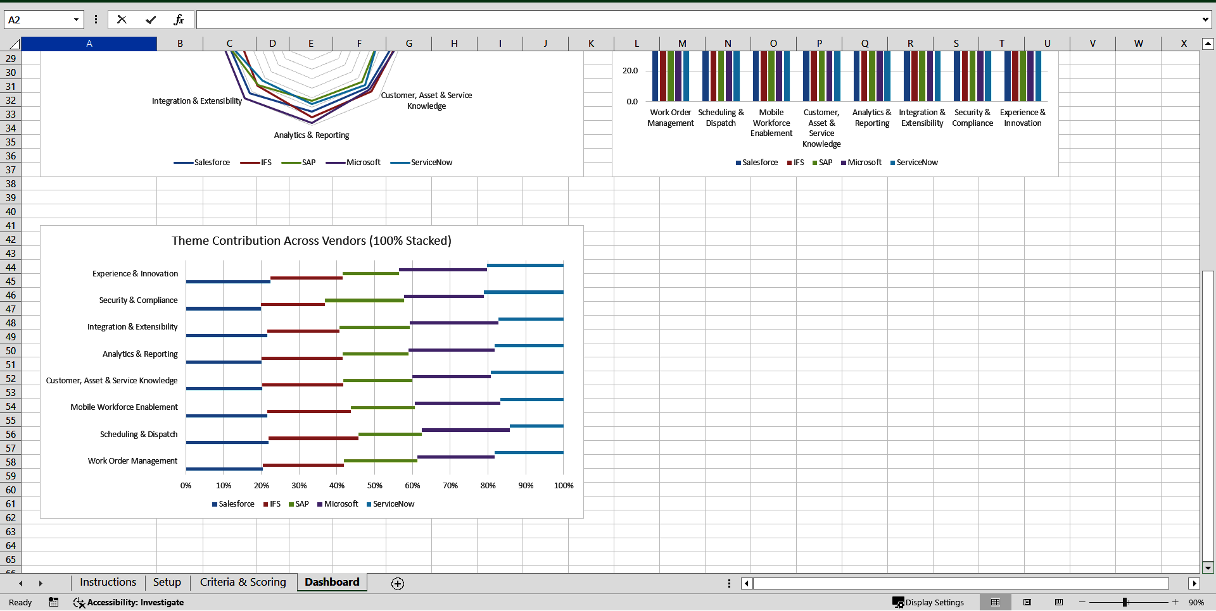Click inside the formula bar

[x=699, y=20]
